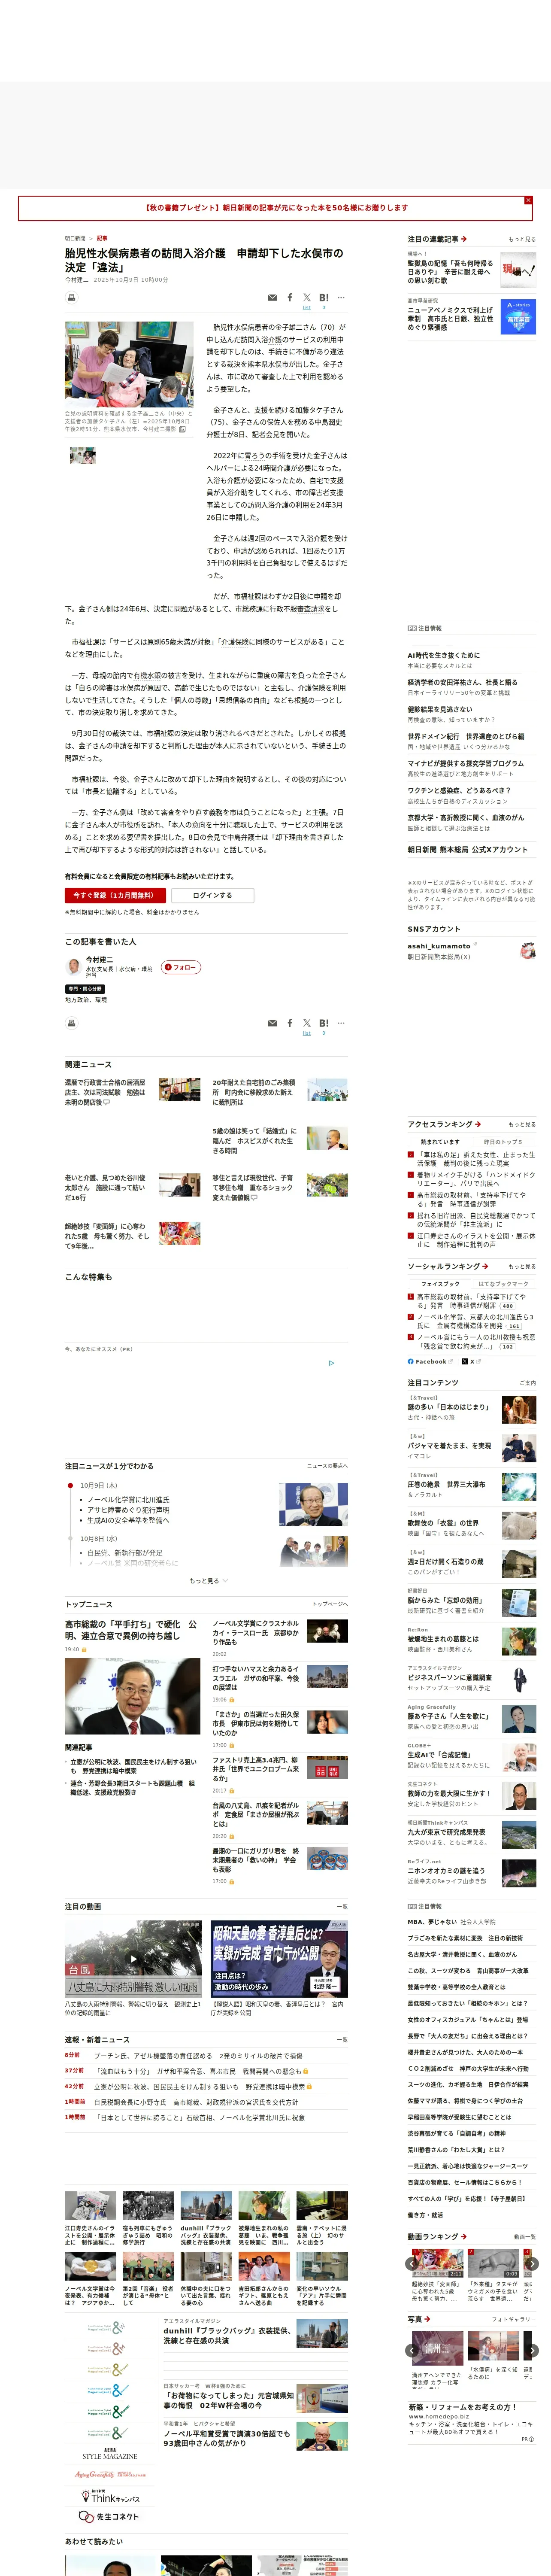Open more share options below the article
The width and height of the screenshot is (551, 2576).
pyautogui.click(x=341, y=1023)
